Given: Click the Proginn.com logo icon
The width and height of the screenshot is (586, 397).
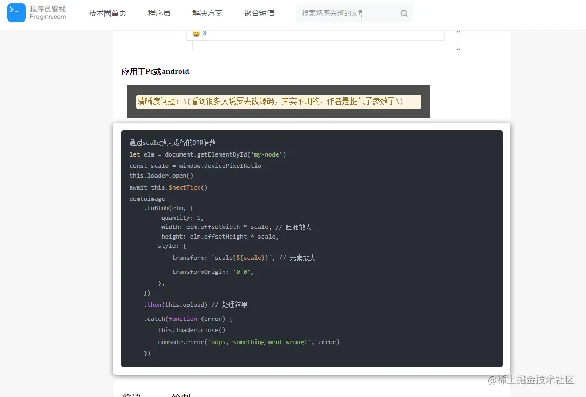Looking at the screenshot, I should 16,13.
